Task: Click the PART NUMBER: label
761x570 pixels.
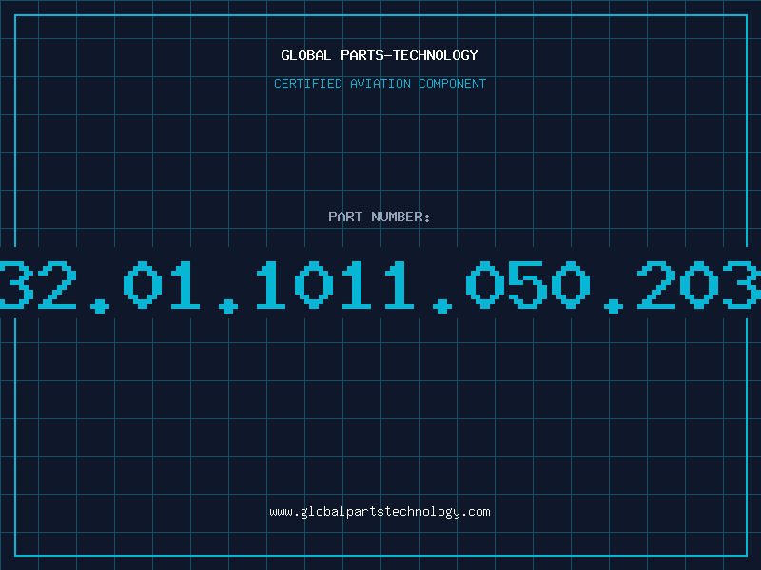Action: 380,217
